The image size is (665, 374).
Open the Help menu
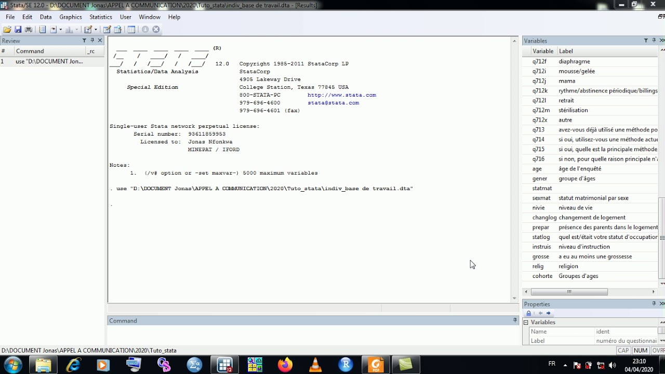coord(174,17)
